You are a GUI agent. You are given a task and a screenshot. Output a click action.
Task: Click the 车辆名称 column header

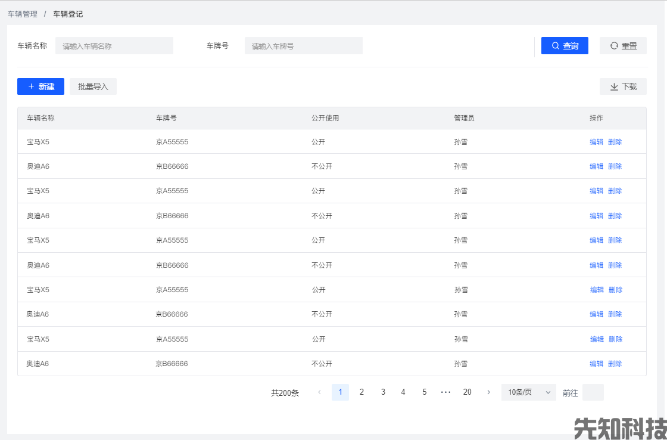coord(41,118)
